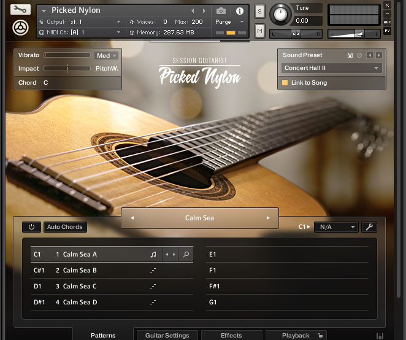Click the pattern icon on Calm Sea B

coord(153,270)
